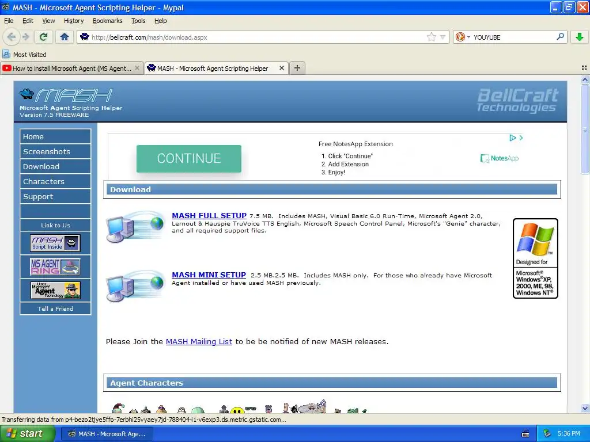This screenshot has width=590, height=442.
Task: Click the MASH FULL SETUP link
Action: point(209,216)
